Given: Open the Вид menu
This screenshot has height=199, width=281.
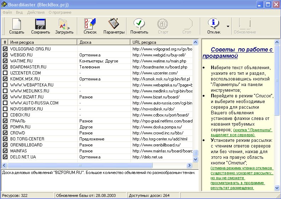Looking at the screenshot, I should point(19,12).
